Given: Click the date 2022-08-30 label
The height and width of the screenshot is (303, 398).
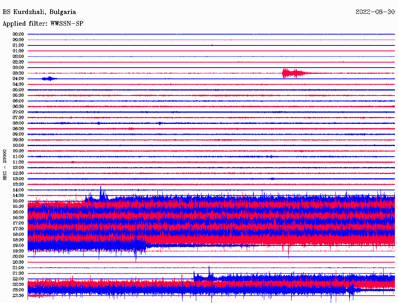Looking at the screenshot, I should click(375, 12).
